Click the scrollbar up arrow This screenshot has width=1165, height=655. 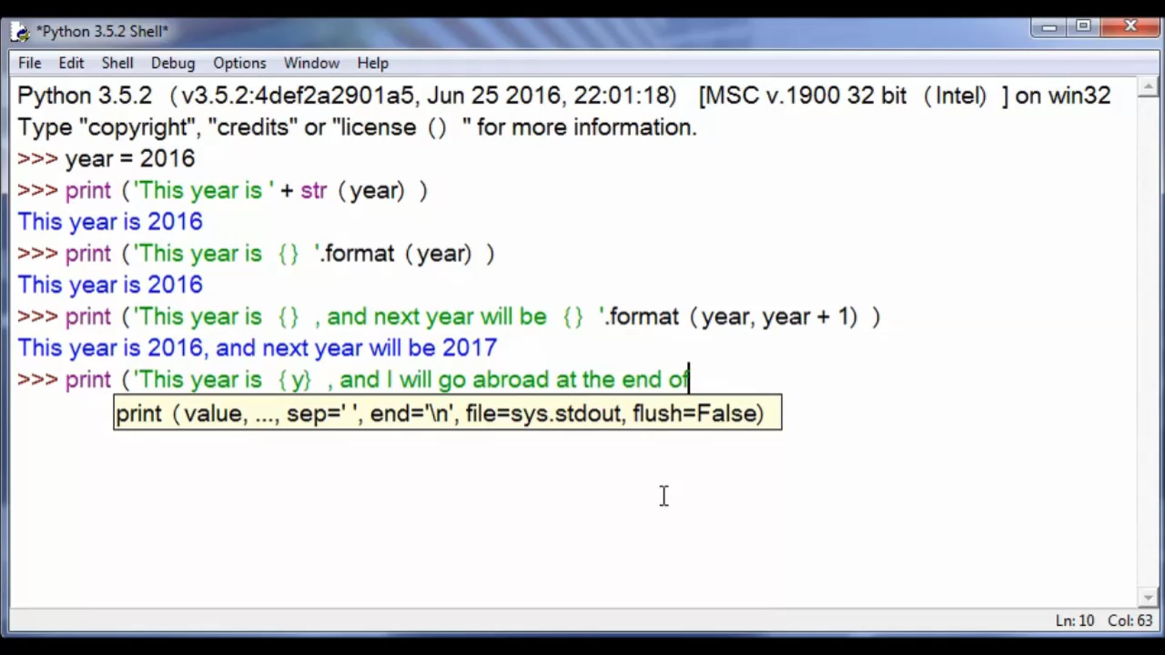(x=1149, y=87)
